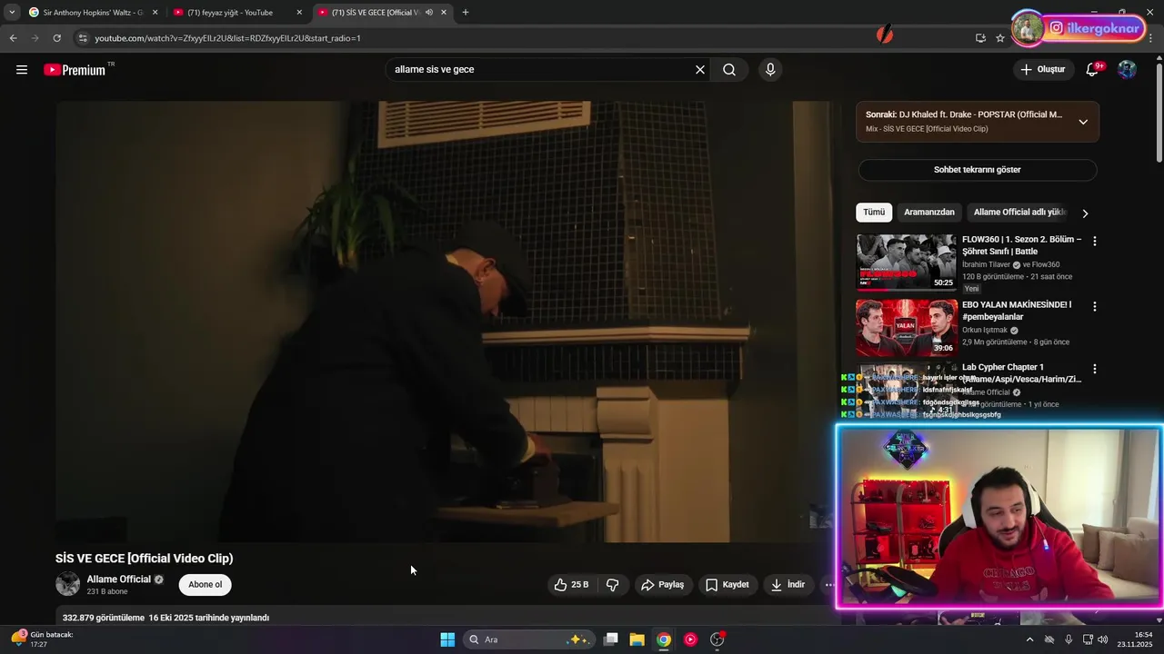1164x654 pixels.
Task: Share video with Paylaş button
Action: [662, 585]
